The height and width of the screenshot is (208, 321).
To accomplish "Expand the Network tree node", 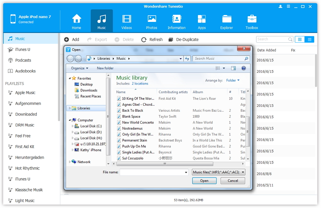I will (70, 162).
